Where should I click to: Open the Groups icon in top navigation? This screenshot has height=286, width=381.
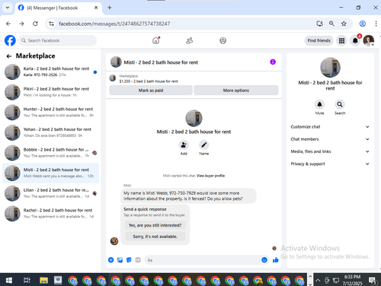[x=223, y=40]
